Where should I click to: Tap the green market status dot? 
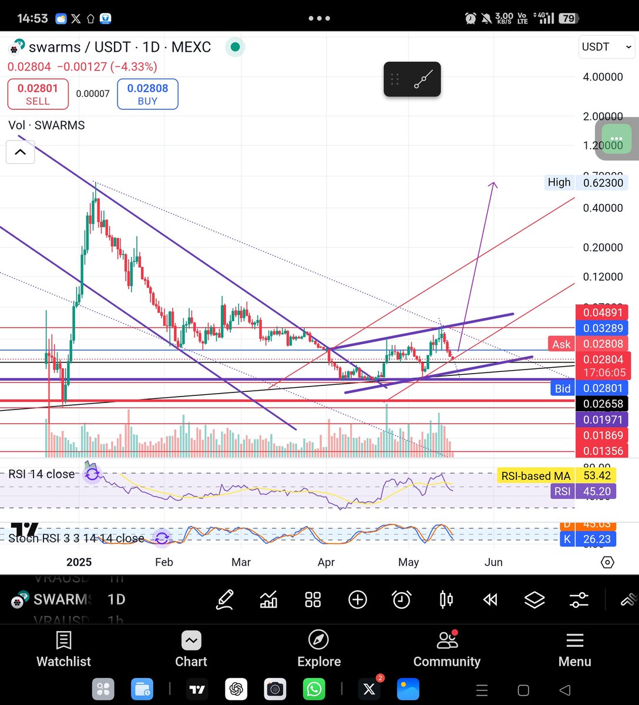[235, 47]
